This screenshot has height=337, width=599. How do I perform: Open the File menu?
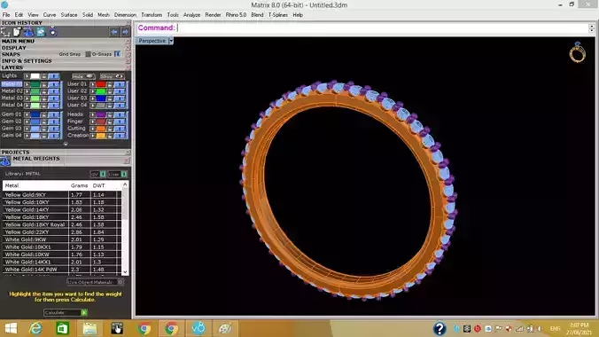pos(6,15)
